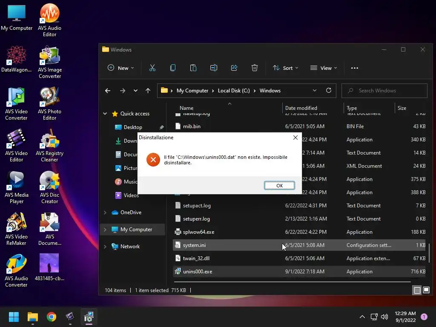Click the file list vertical scrollbar
Image resolution: width=436 pixels, height=327 pixels.
[430, 253]
